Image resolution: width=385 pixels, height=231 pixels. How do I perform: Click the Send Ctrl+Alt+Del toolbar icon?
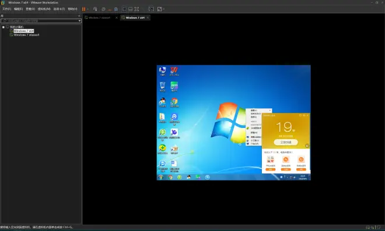95,9
